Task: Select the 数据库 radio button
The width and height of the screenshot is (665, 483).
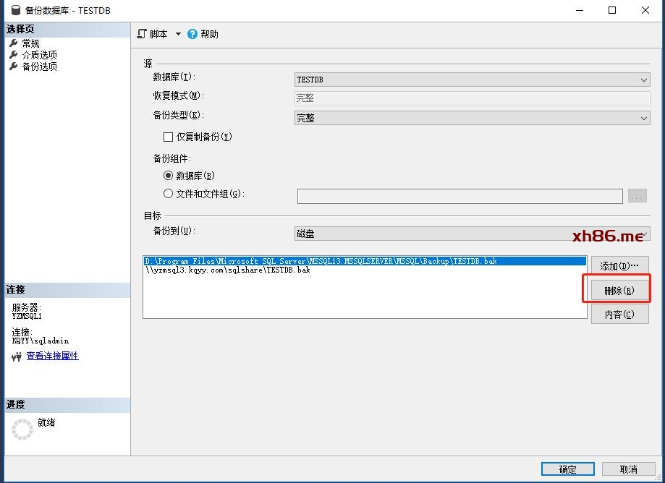Action: pyautogui.click(x=169, y=176)
